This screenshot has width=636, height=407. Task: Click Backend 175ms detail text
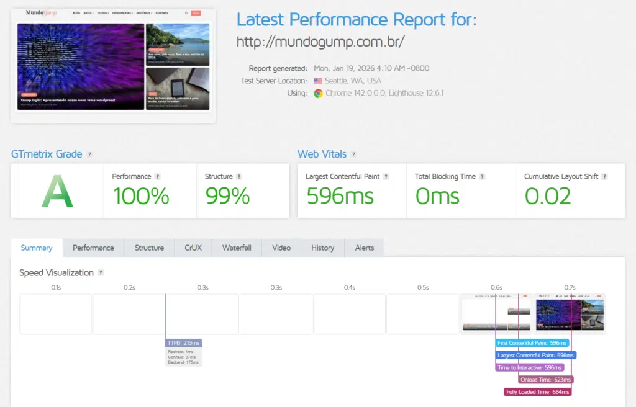[183, 362]
